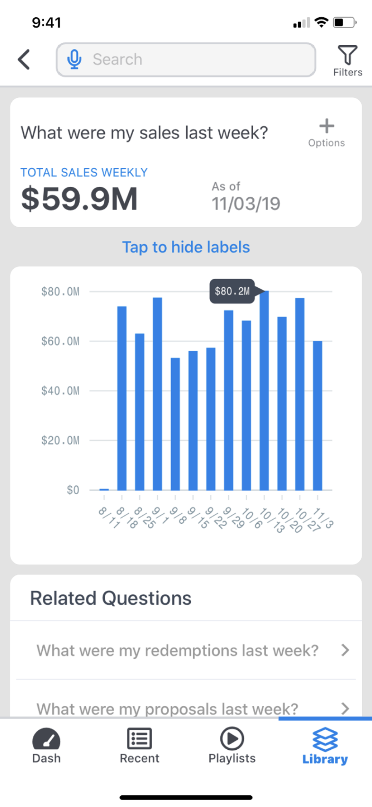Tap the Total Sales Weekly heading

tap(84, 172)
